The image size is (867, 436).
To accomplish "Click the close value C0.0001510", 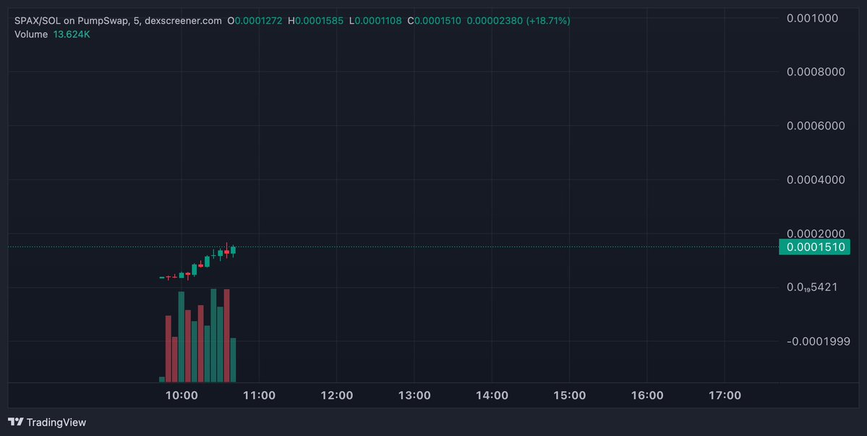I will [x=434, y=21].
